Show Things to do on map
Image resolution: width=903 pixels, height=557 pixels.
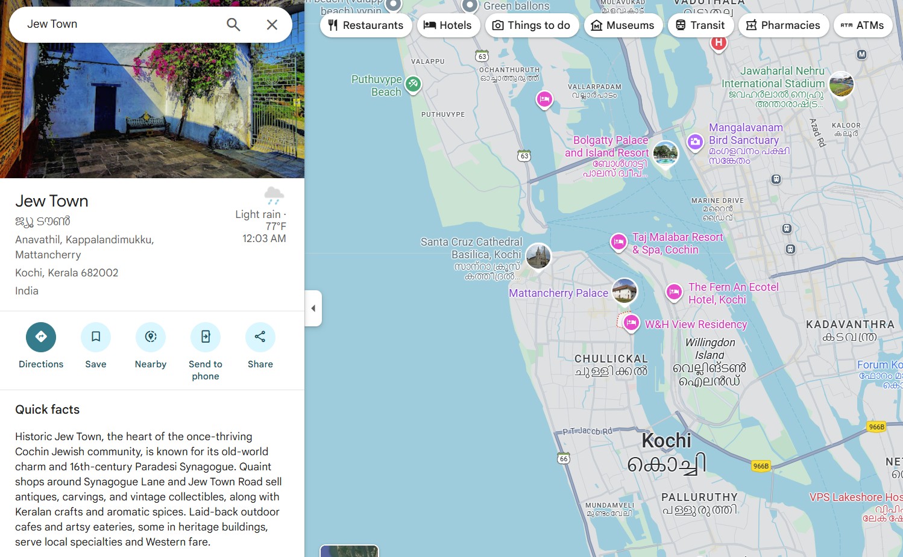(x=532, y=25)
